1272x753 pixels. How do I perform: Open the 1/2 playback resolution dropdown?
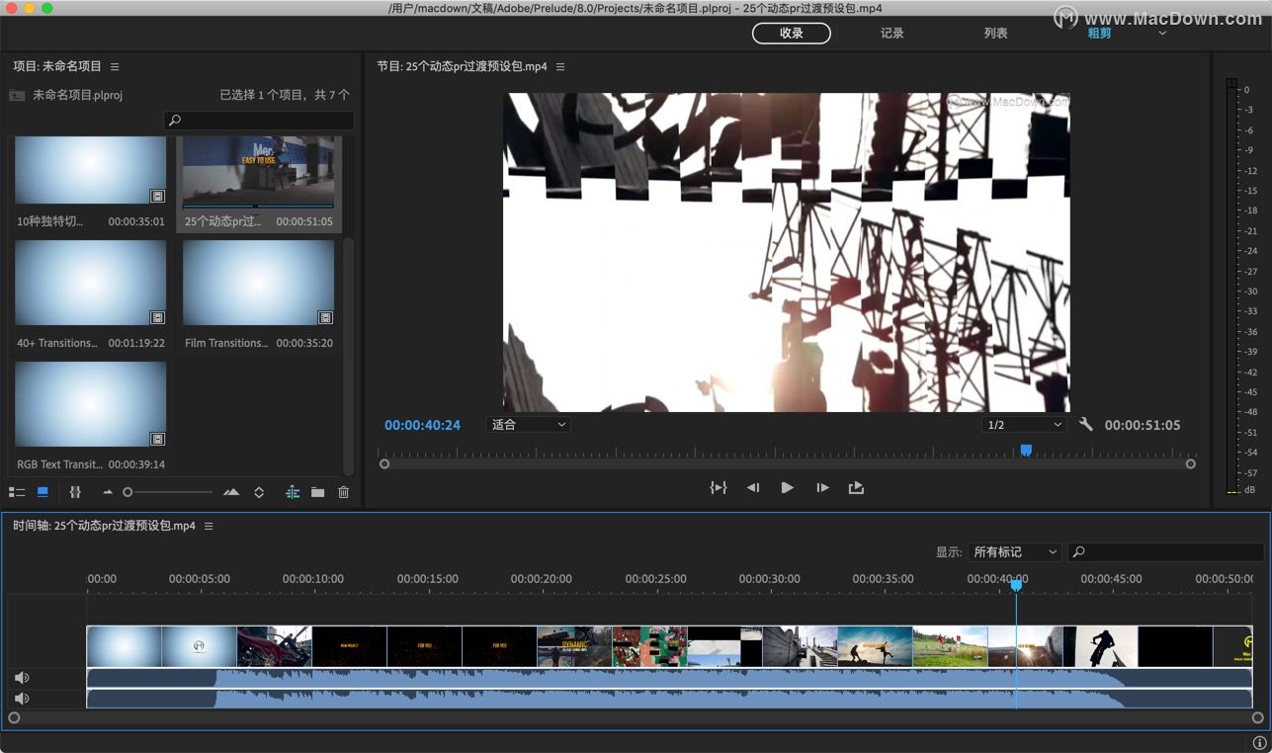click(1024, 425)
